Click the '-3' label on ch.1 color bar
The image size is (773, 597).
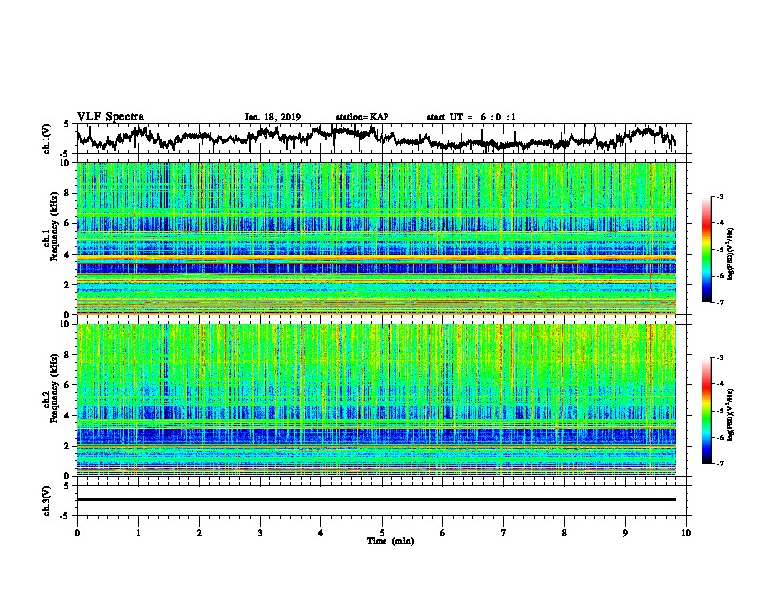(x=719, y=197)
